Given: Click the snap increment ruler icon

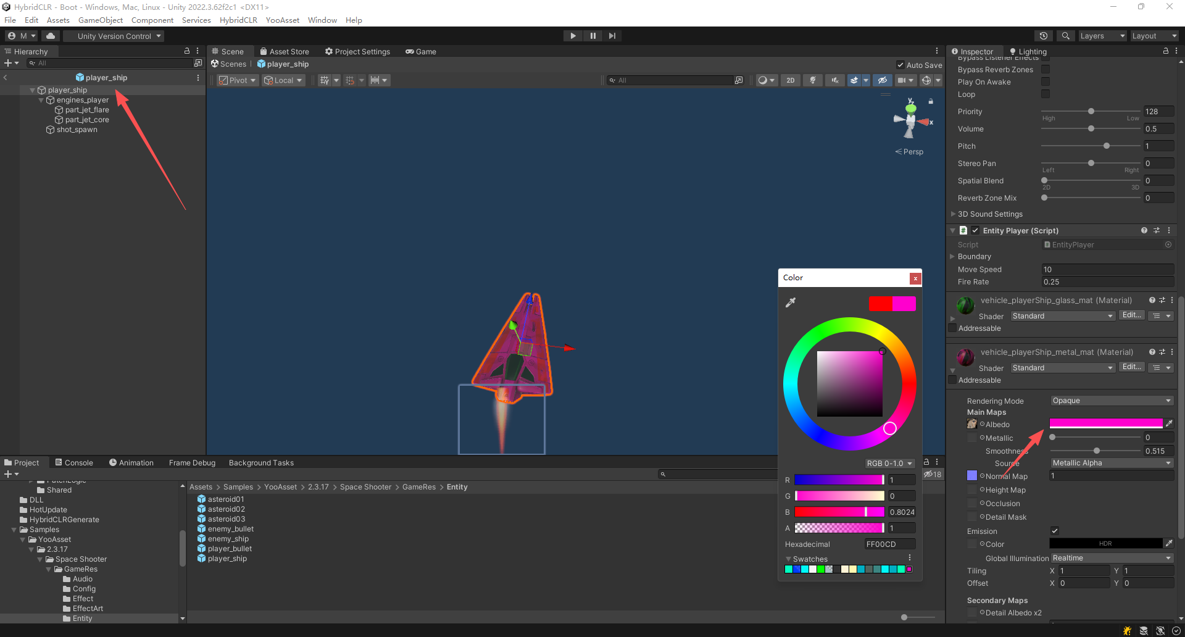Looking at the screenshot, I should coord(375,80).
